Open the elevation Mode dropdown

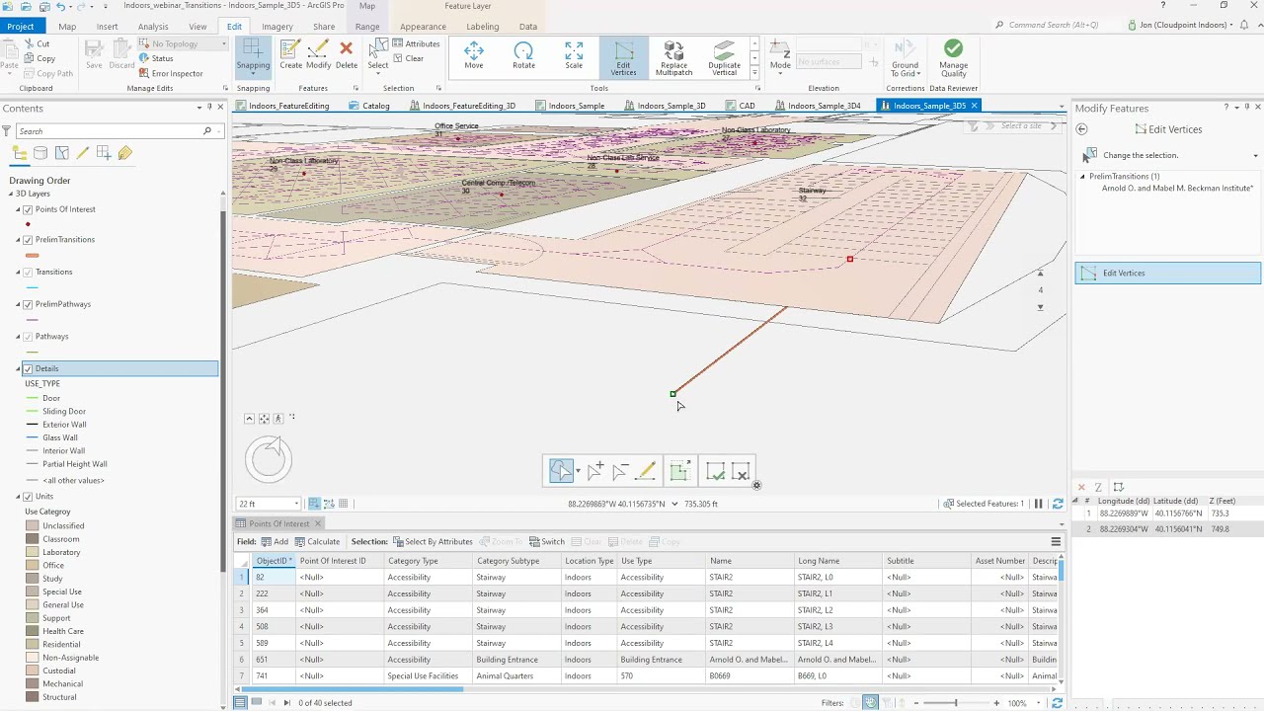(780, 58)
